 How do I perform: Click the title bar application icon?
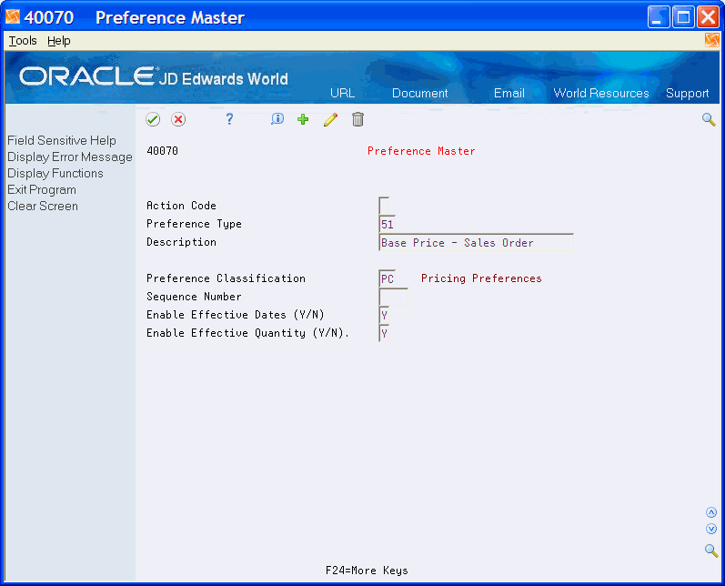pos(13,16)
